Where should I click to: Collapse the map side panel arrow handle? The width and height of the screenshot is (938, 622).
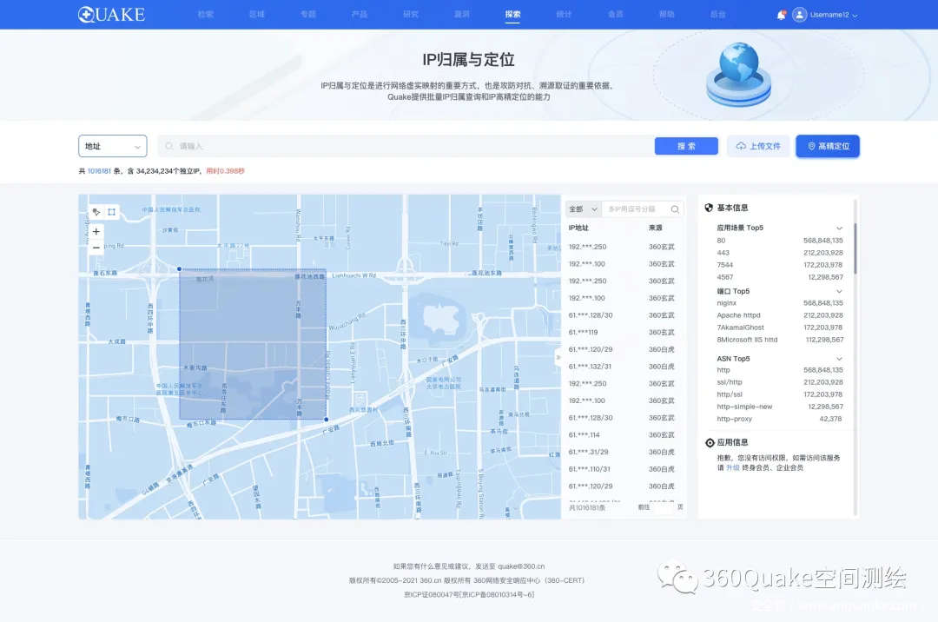pyautogui.click(x=558, y=355)
